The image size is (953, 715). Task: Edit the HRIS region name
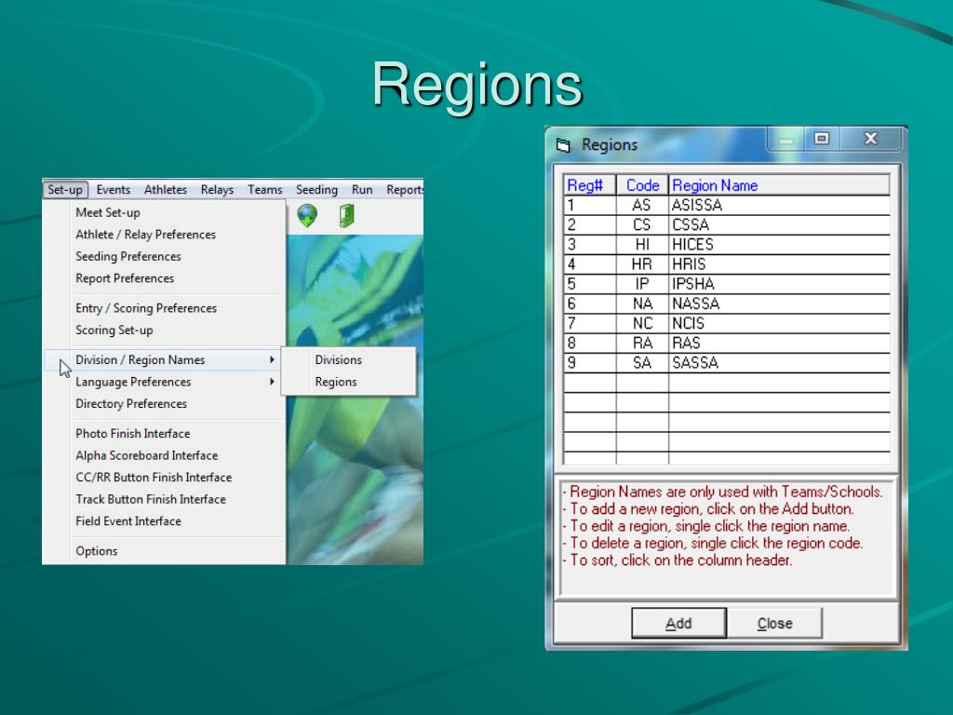[779, 264]
